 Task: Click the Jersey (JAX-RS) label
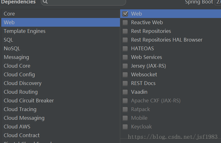[x=148, y=66]
